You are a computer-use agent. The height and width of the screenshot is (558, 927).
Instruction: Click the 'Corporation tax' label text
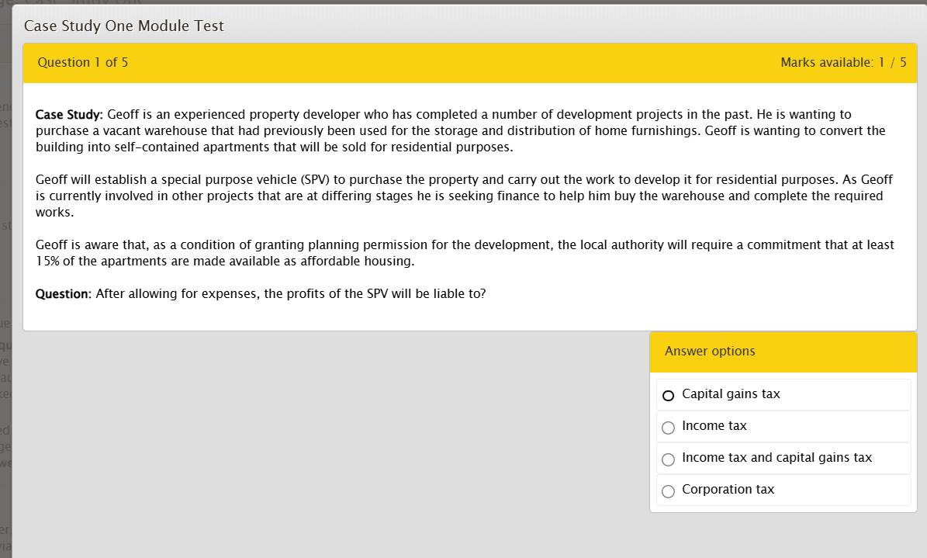[x=728, y=490]
